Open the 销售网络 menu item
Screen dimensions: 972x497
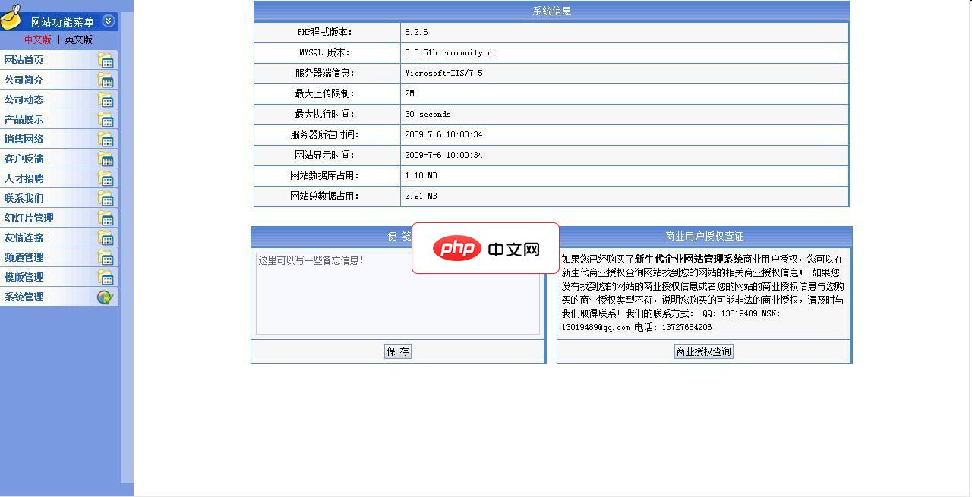(59, 139)
